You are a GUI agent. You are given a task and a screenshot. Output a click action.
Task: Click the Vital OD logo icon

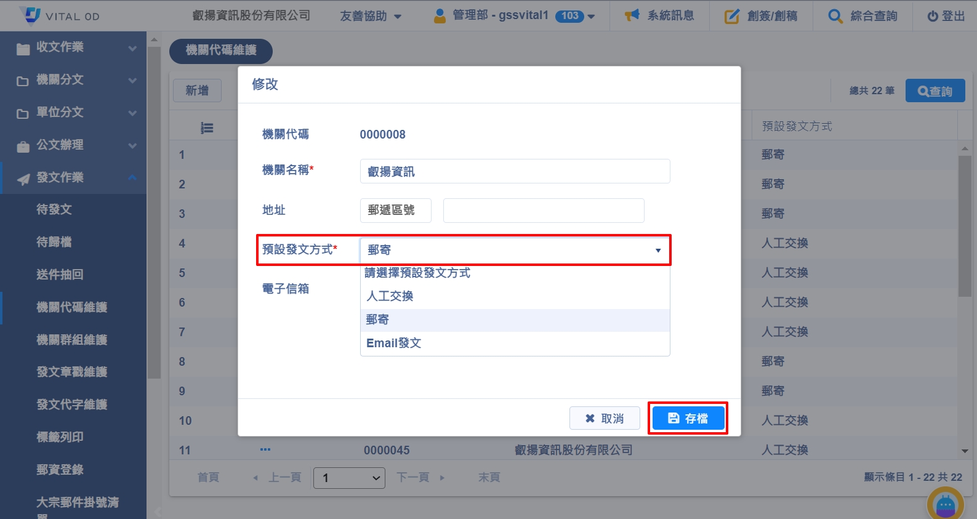30,15
